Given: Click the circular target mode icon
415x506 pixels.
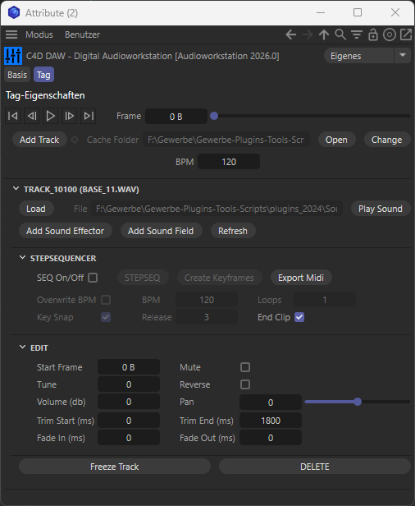Looking at the screenshot, I should click(x=390, y=34).
